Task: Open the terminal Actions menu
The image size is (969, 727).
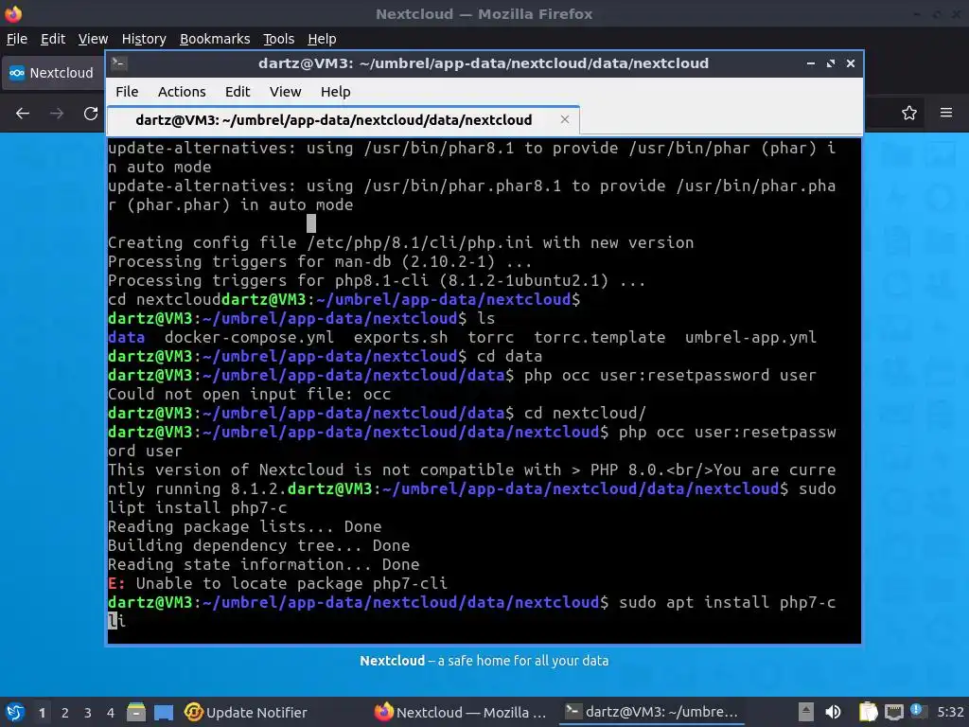Action: (x=182, y=92)
